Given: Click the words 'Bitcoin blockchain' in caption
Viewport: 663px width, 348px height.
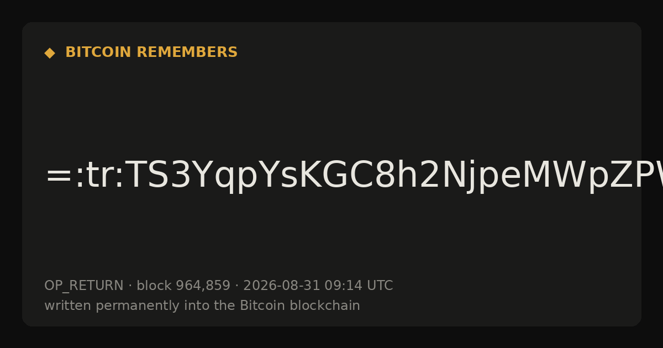Looking at the screenshot, I should coord(299,306).
